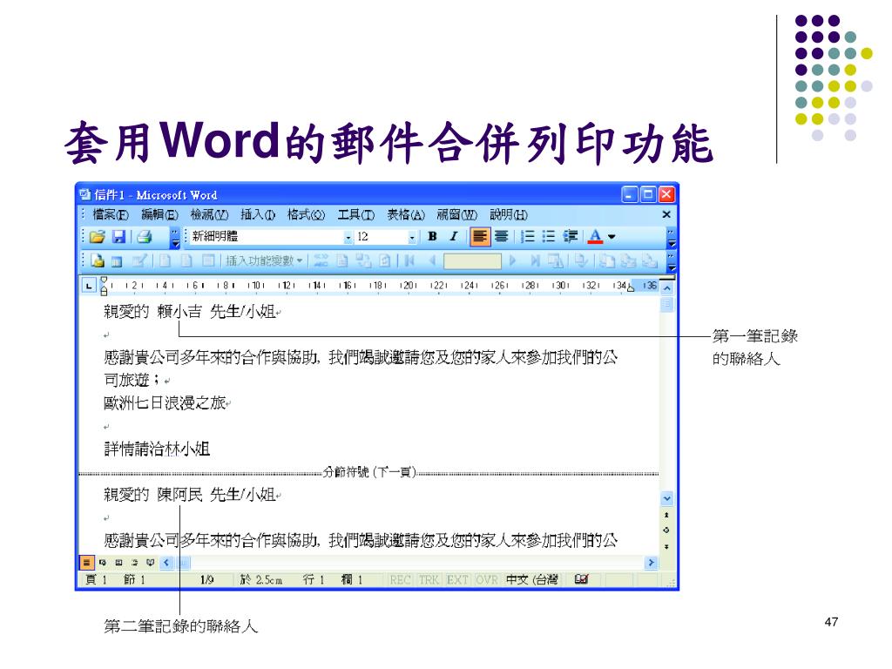This screenshot has height=669, width=892.
Task: Toggle REC macro recording in status bar
Action: pos(401,579)
